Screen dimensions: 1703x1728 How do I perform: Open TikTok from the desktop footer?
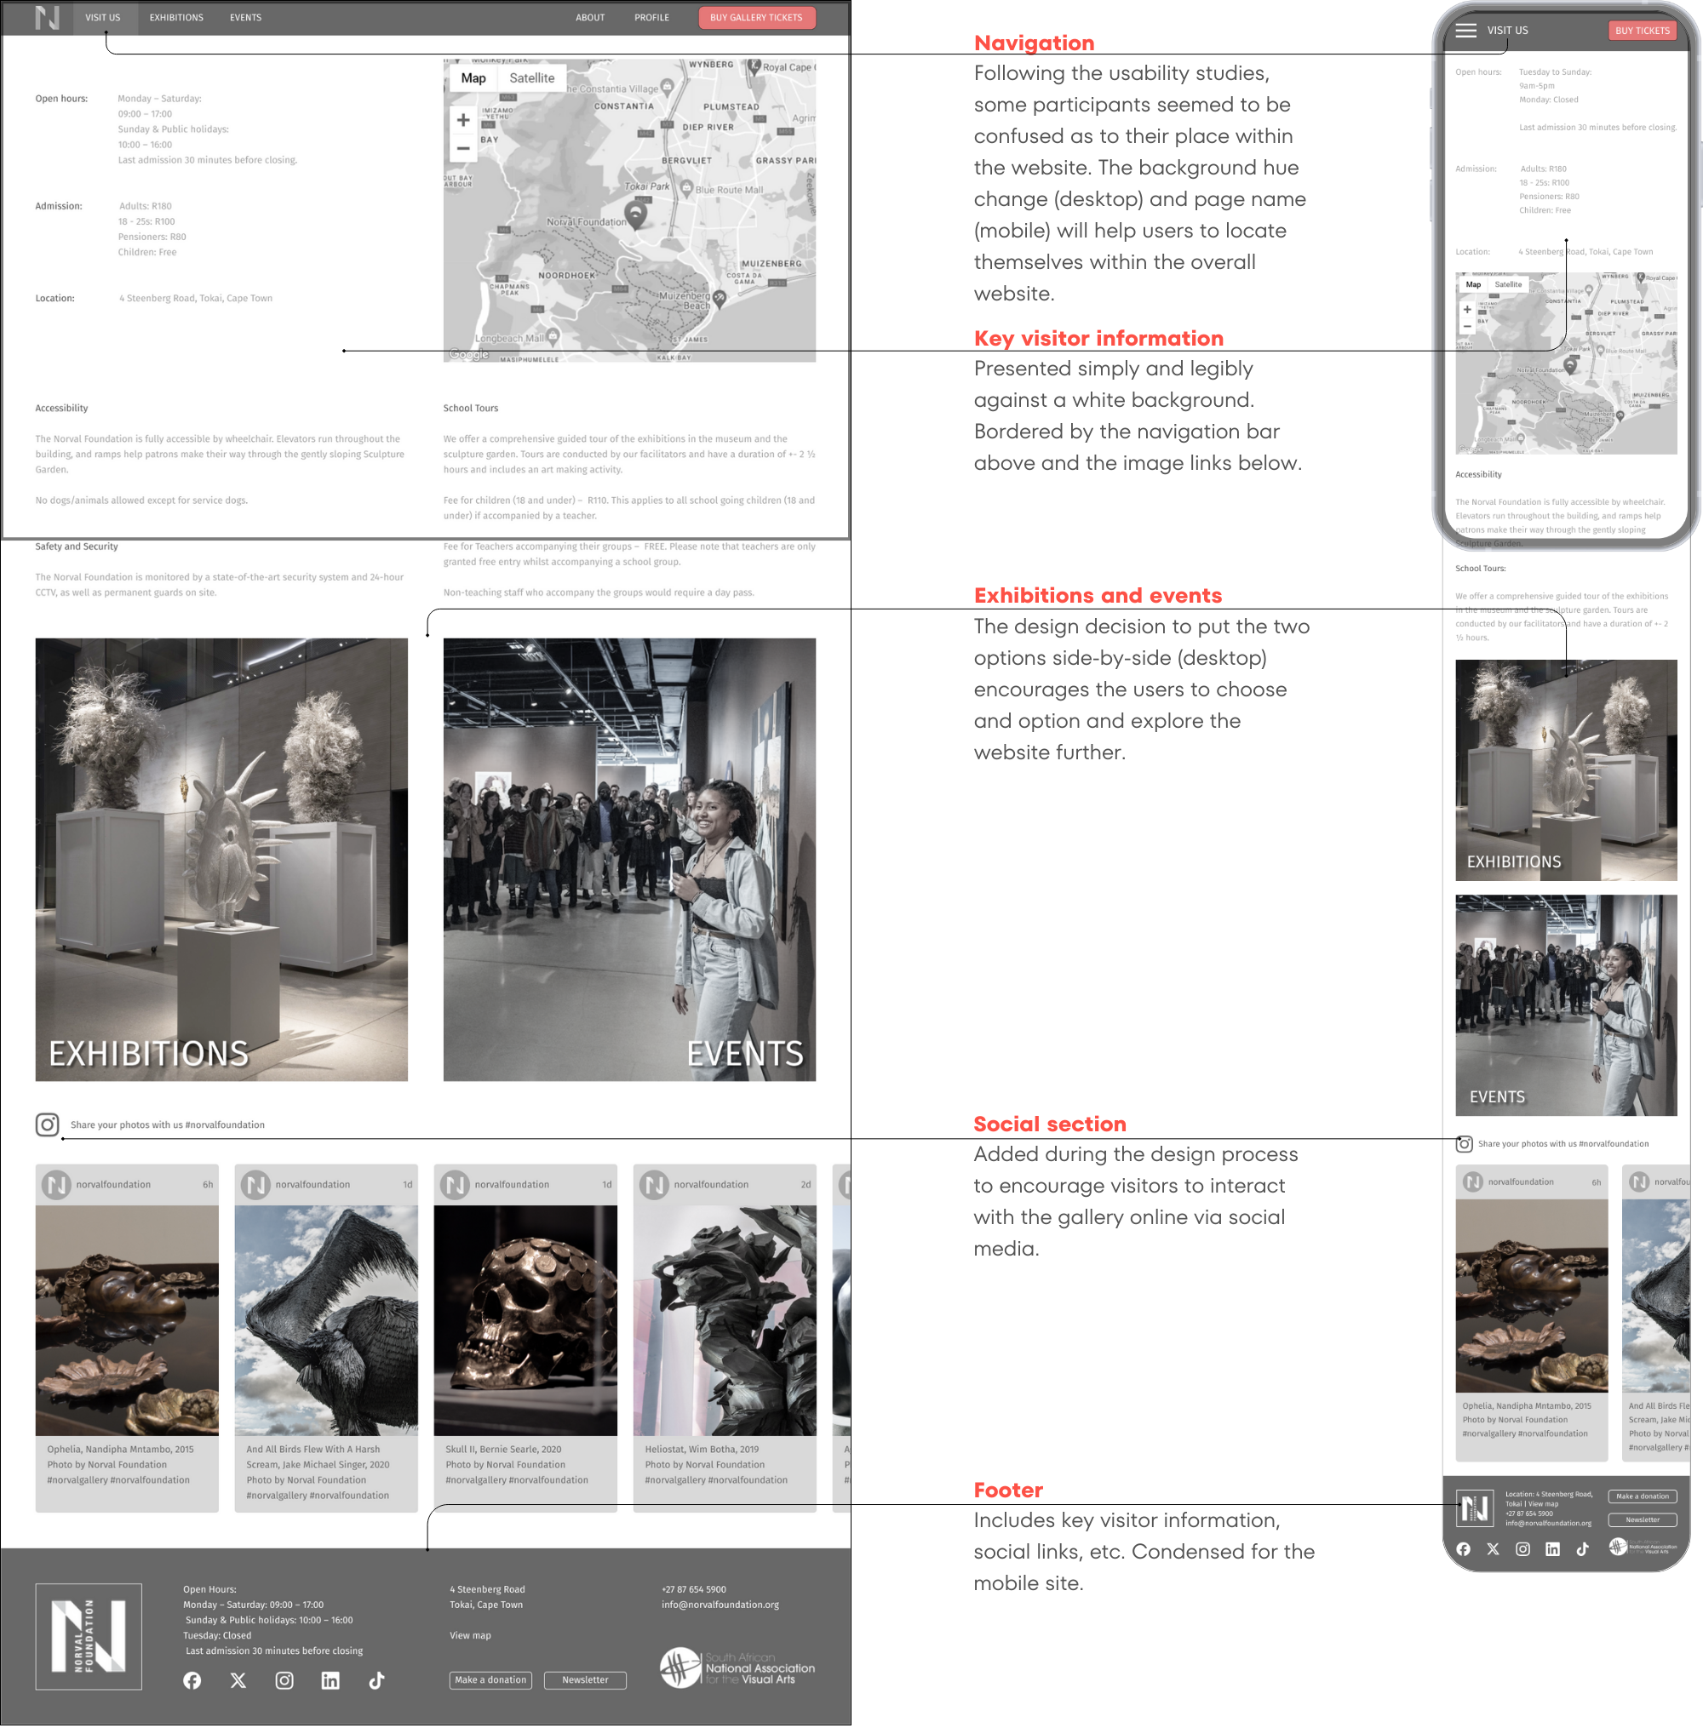pyautogui.click(x=376, y=1680)
